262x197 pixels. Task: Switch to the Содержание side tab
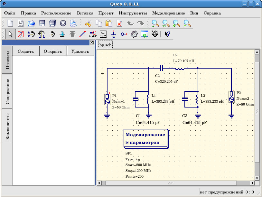(7, 91)
